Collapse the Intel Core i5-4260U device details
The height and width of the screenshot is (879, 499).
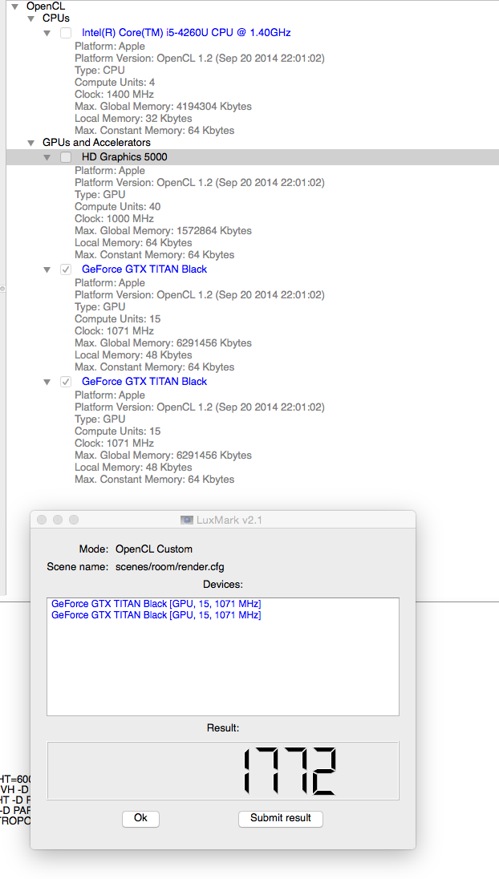pyautogui.click(x=47, y=33)
